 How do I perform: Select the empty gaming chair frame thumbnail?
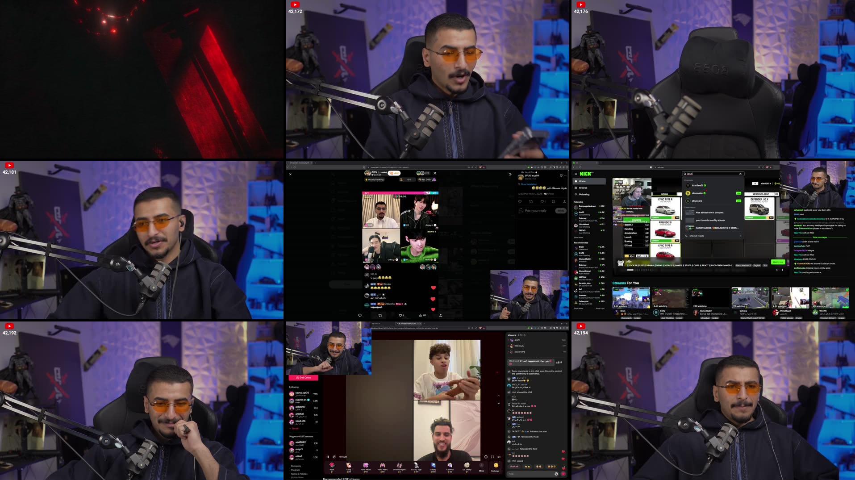tap(713, 79)
